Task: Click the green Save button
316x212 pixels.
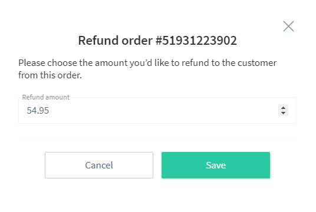Action: pos(216,165)
